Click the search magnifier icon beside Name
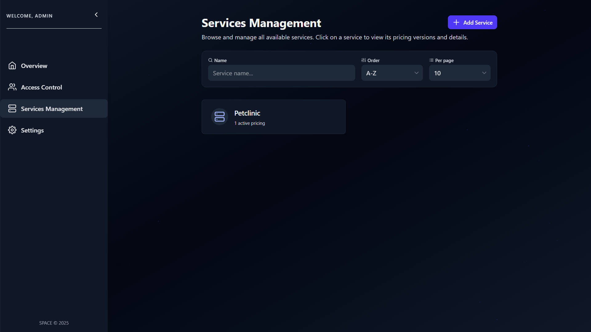Image resolution: width=591 pixels, height=332 pixels. pos(210,60)
